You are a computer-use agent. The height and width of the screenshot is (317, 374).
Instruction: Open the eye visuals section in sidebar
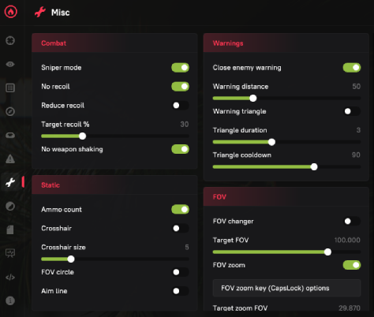click(x=10, y=64)
